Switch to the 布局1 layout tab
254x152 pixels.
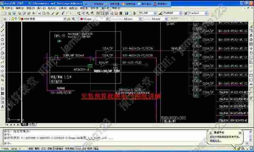tap(32, 124)
